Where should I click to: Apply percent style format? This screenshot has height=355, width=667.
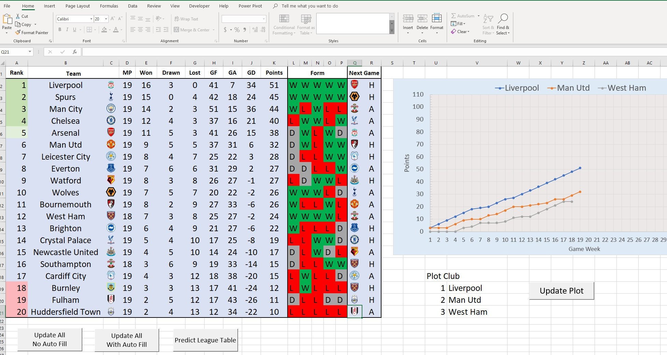[237, 30]
